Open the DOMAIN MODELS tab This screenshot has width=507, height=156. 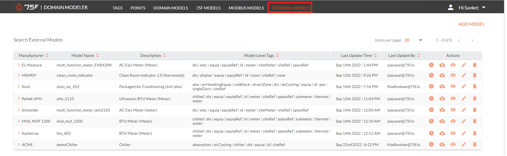click(171, 8)
